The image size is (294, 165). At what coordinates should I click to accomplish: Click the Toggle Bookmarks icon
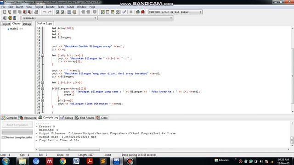pyautogui.click(x=10, y=18)
